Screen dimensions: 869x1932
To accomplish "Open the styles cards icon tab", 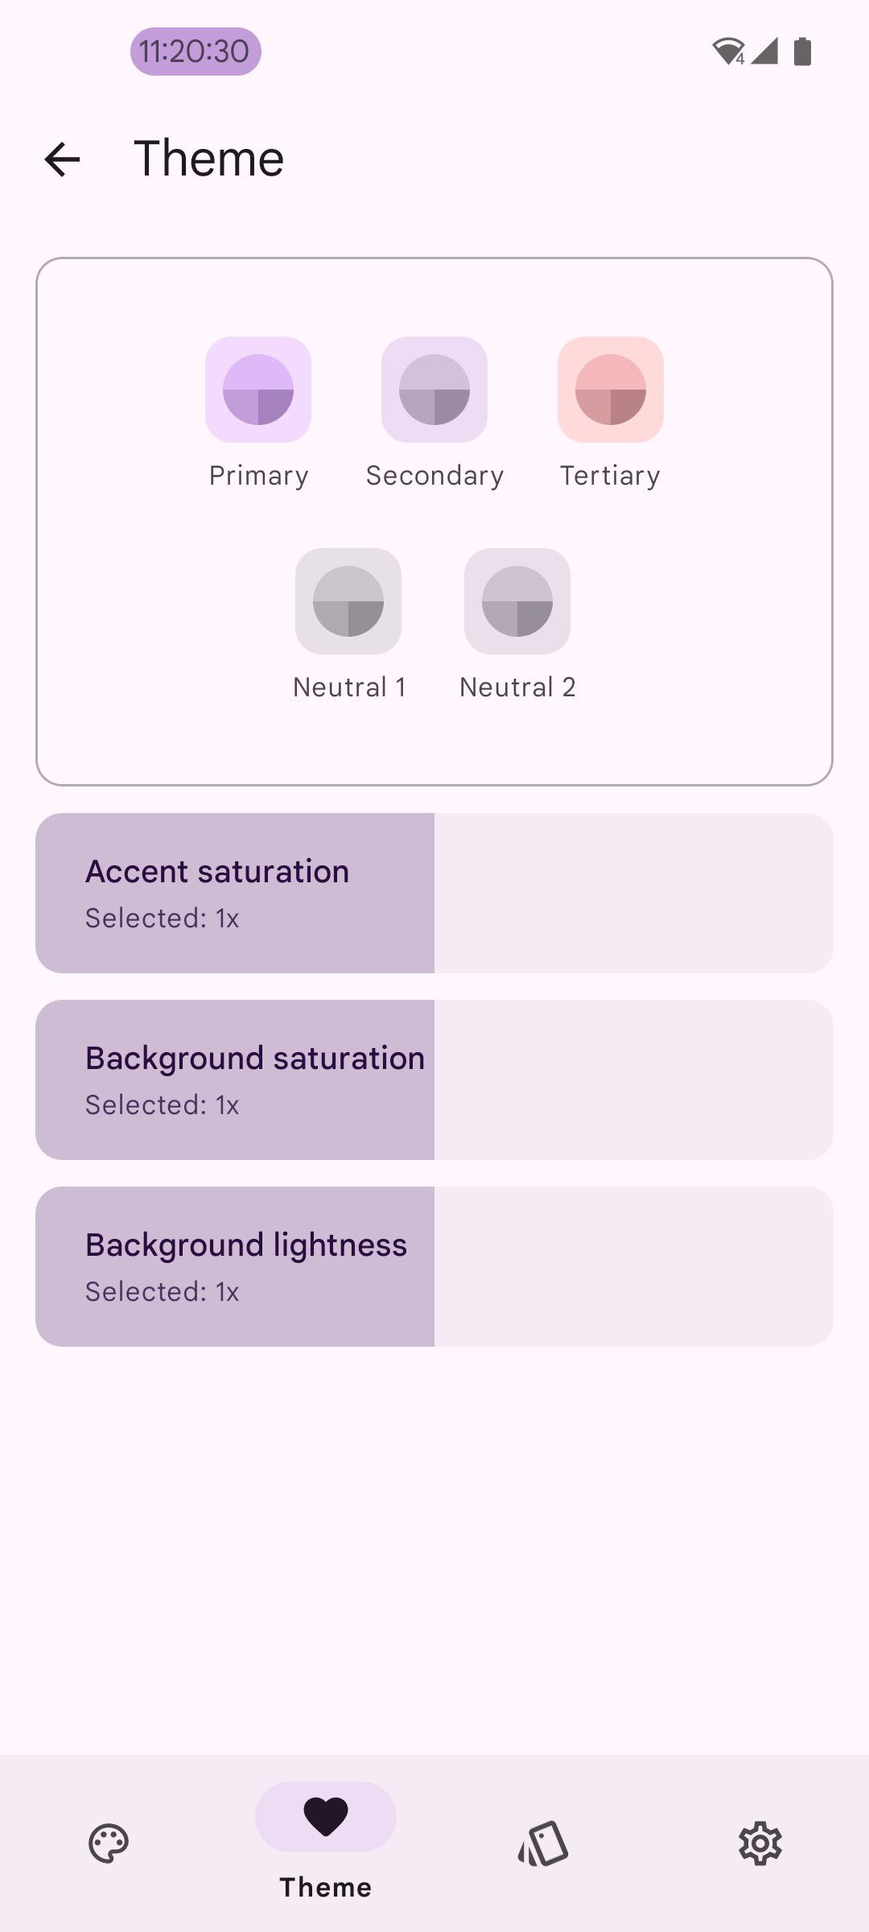I will (543, 1843).
